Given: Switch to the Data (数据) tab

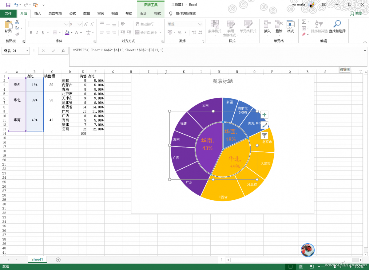Looking at the screenshot, I should pyautogui.click(x=87, y=14).
